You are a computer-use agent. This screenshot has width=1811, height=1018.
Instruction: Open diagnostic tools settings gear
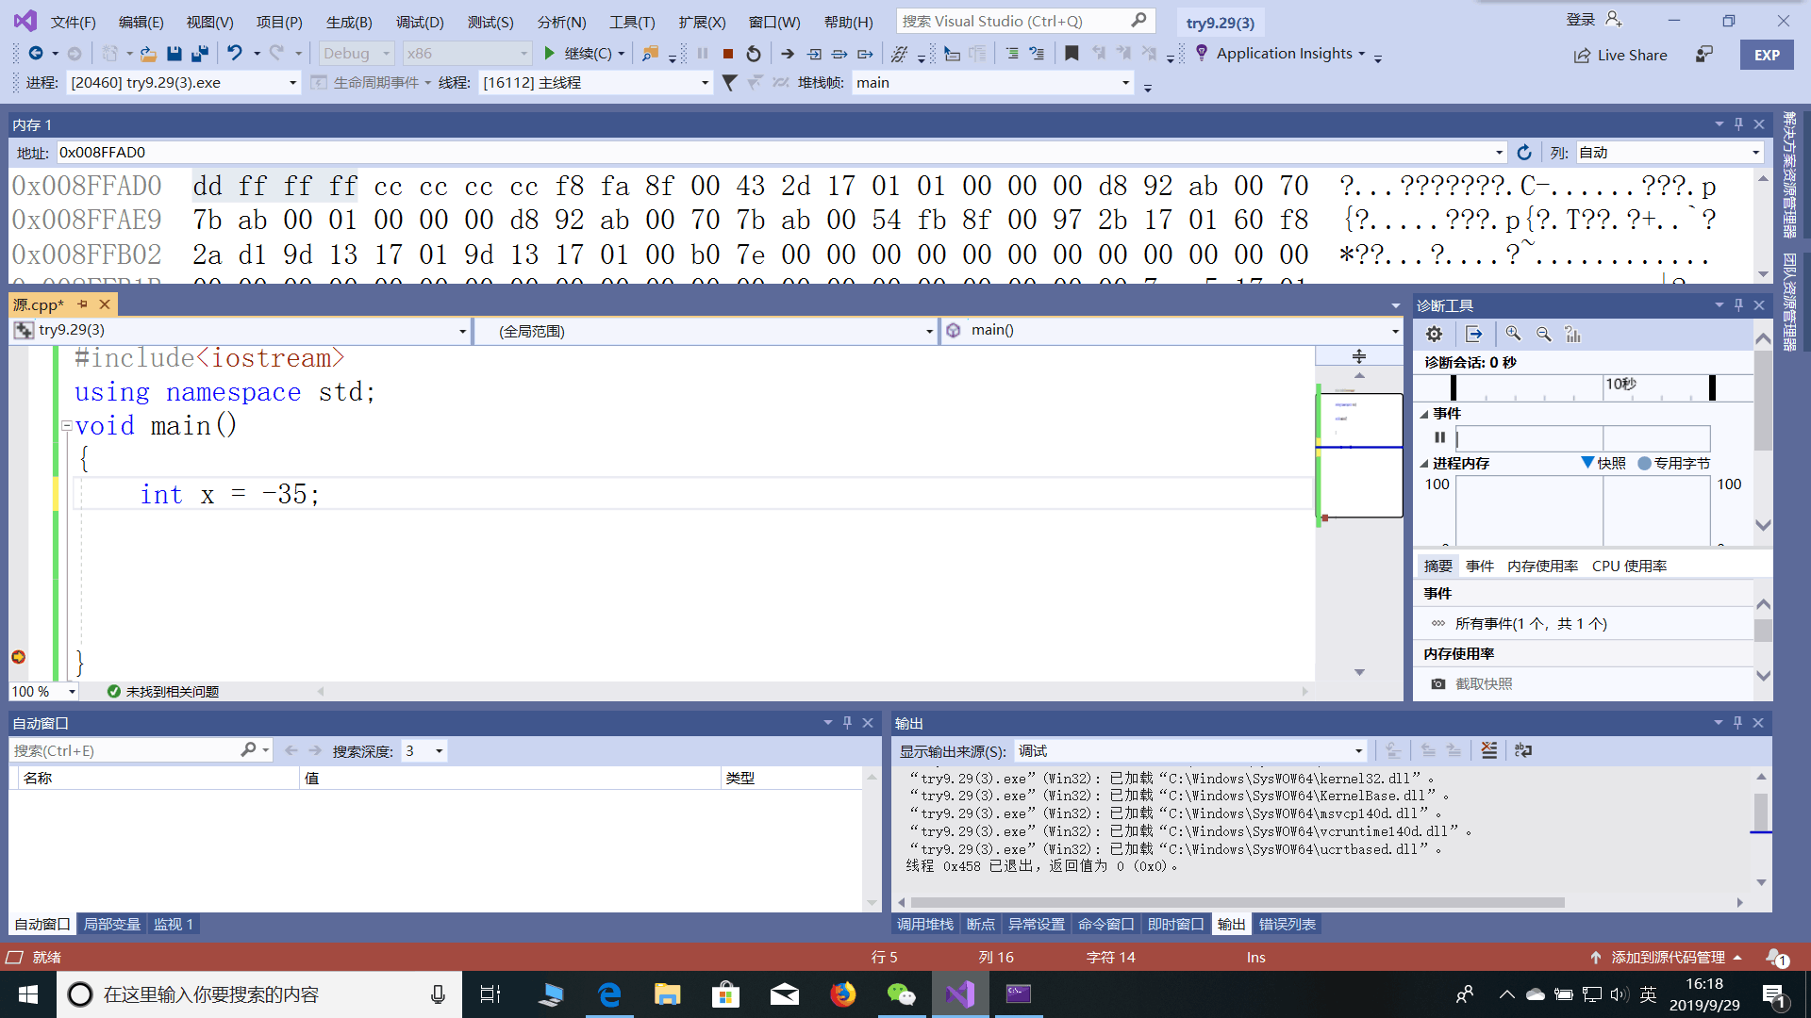coord(1434,334)
